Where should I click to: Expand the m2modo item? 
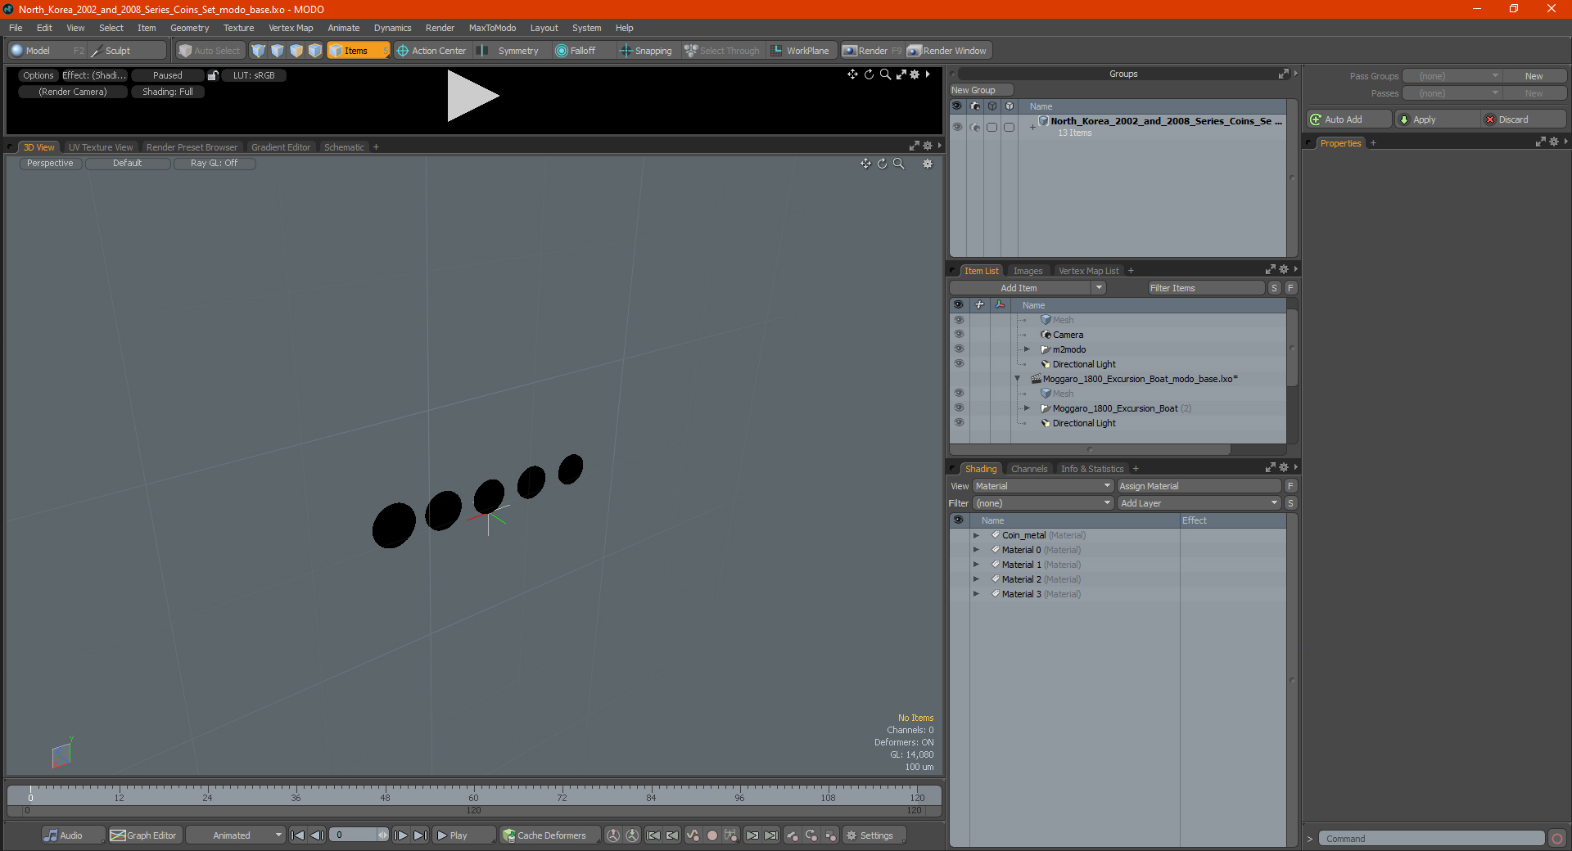click(x=1027, y=349)
